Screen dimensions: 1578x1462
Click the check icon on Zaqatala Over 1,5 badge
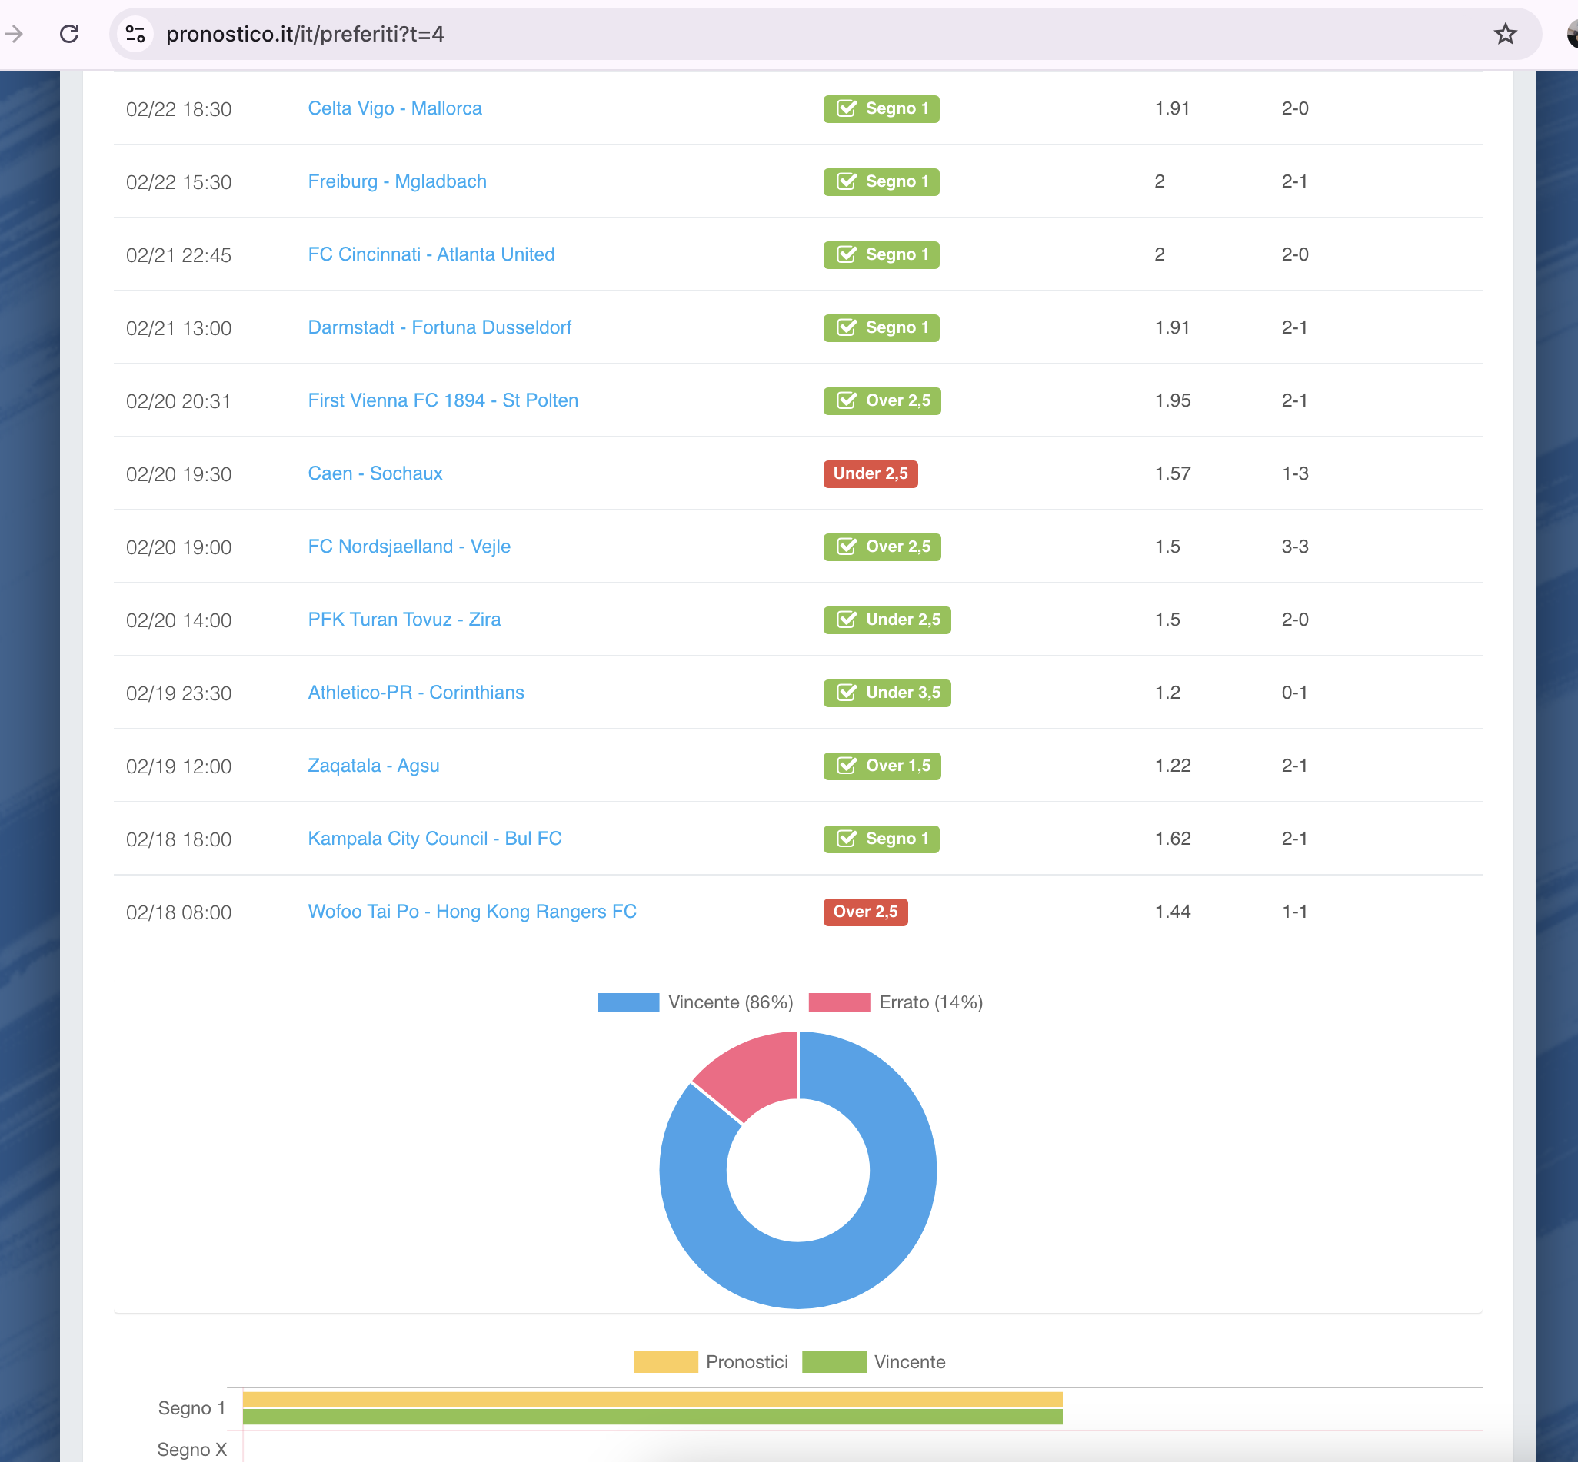coord(846,766)
